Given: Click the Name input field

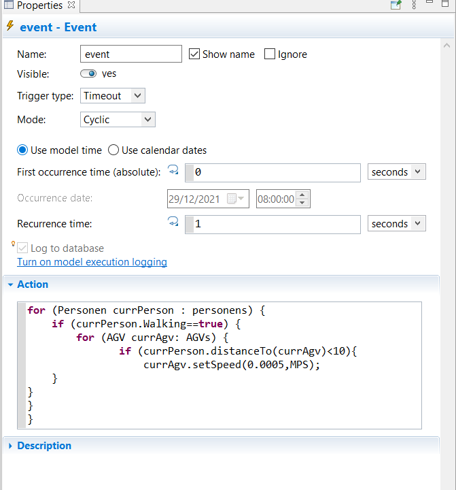Looking at the screenshot, I should click(131, 54).
